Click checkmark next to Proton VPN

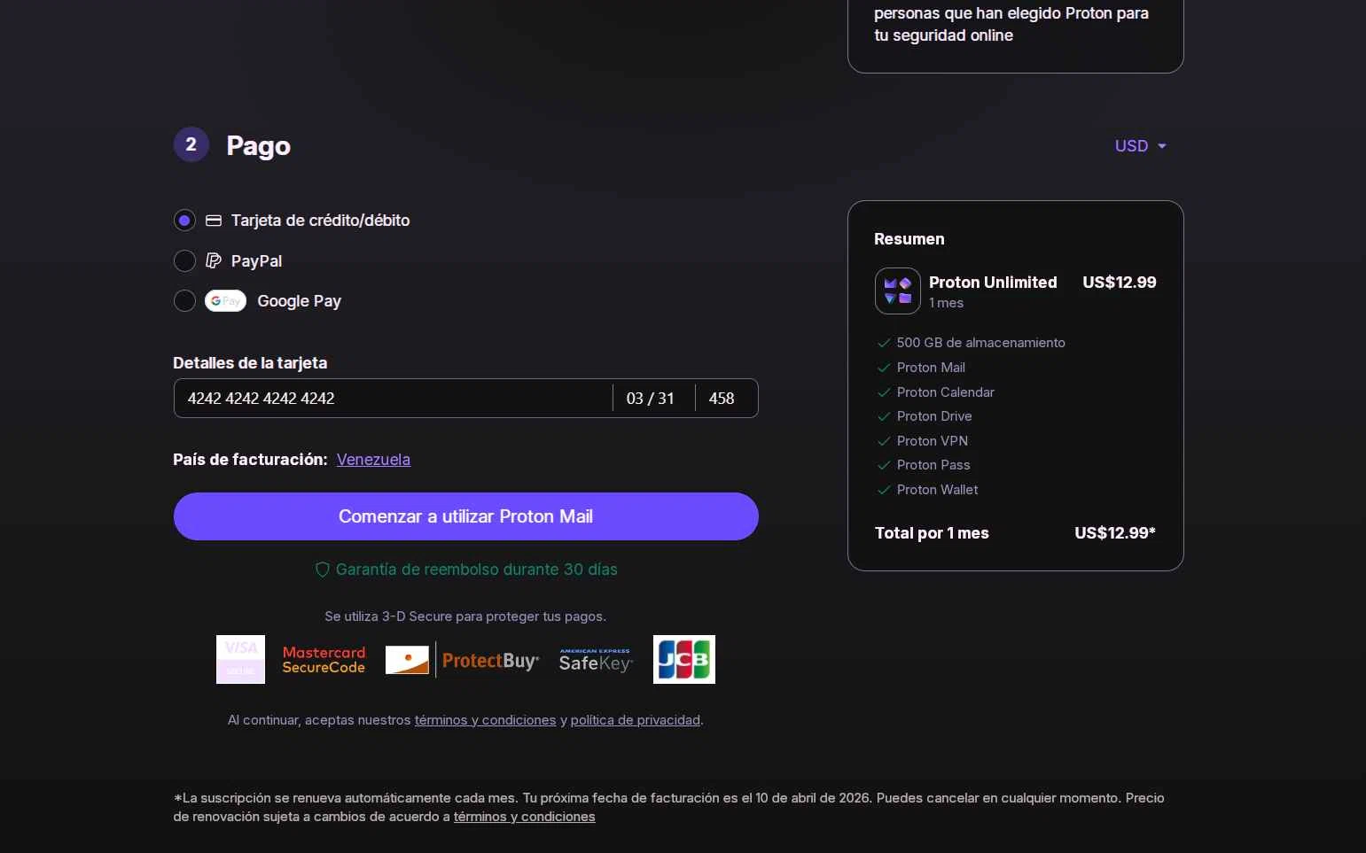(884, 441)
